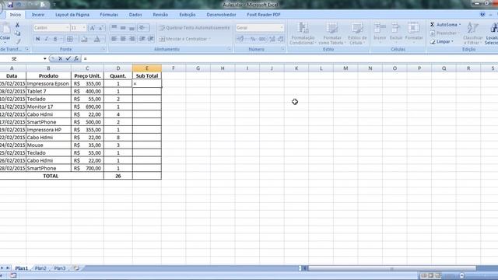
Task: Click the insert new worksheet tab icon
Action: [x=76, y=268]
